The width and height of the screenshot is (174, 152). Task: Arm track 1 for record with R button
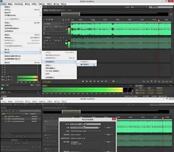coord(66,24)
